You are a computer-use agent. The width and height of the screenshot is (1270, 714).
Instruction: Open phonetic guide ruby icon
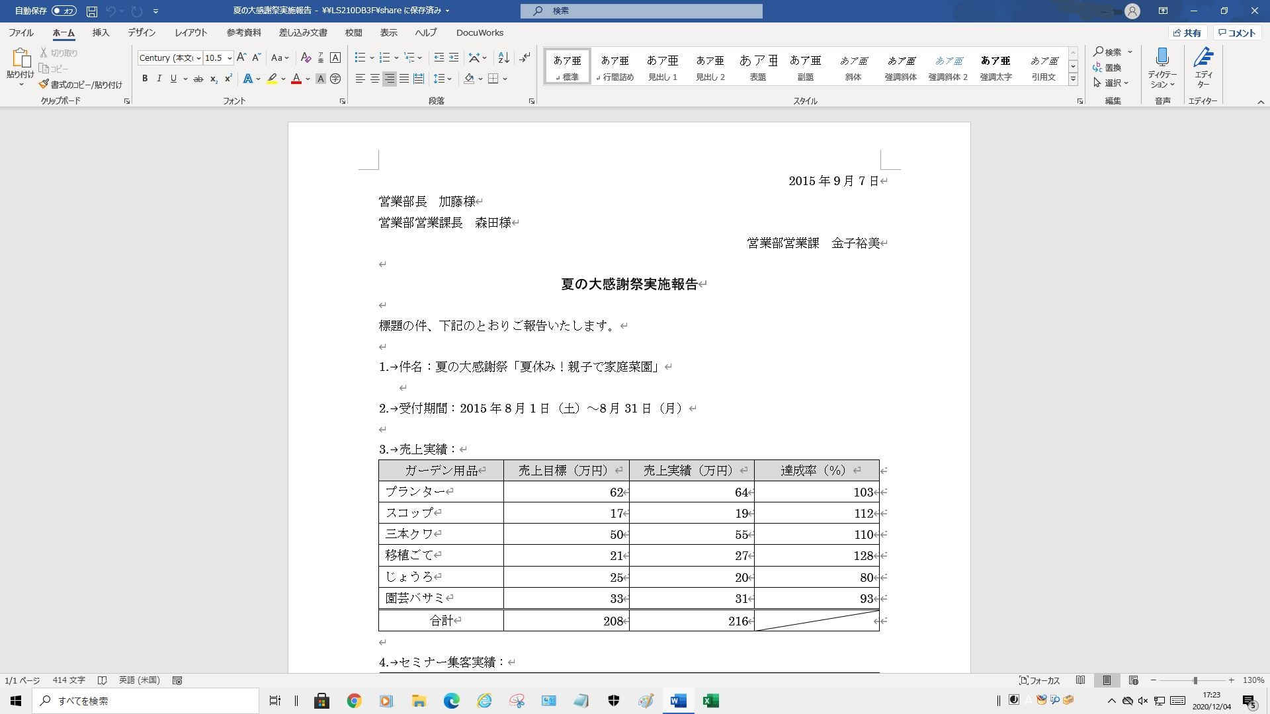[321, 58]
